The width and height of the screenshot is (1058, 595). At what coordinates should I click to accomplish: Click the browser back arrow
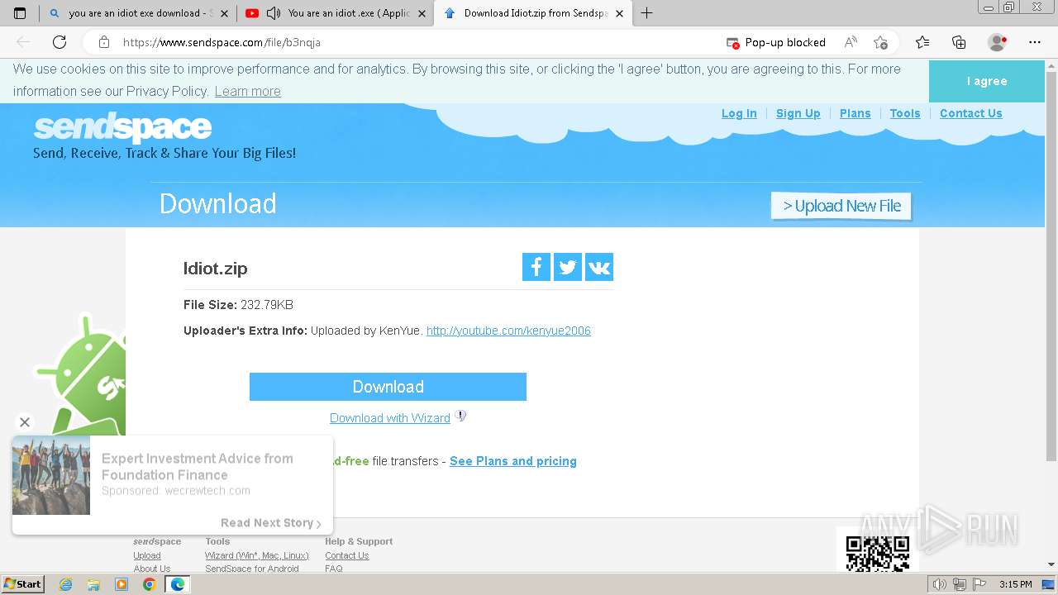(23, 42)
